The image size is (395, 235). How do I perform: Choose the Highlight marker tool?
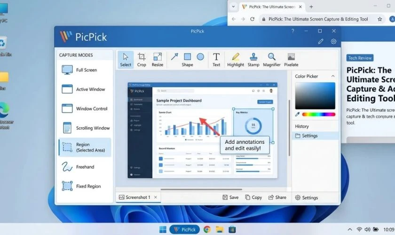coord(236,60)
